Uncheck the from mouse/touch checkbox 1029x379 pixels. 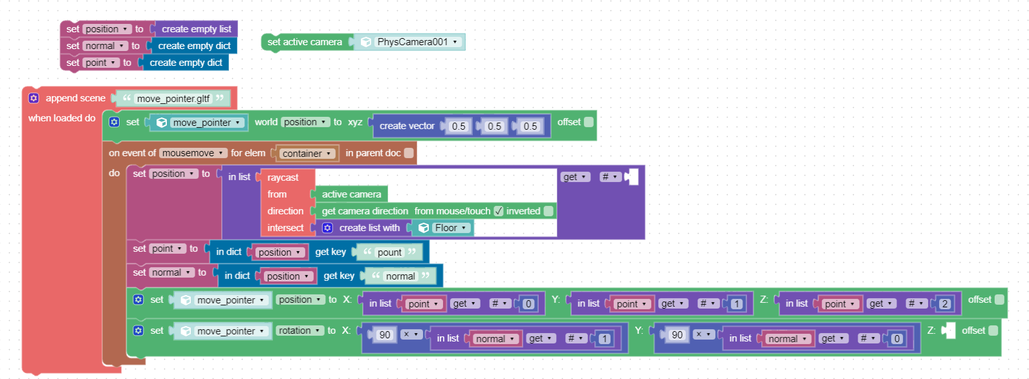tap(499, 211)
